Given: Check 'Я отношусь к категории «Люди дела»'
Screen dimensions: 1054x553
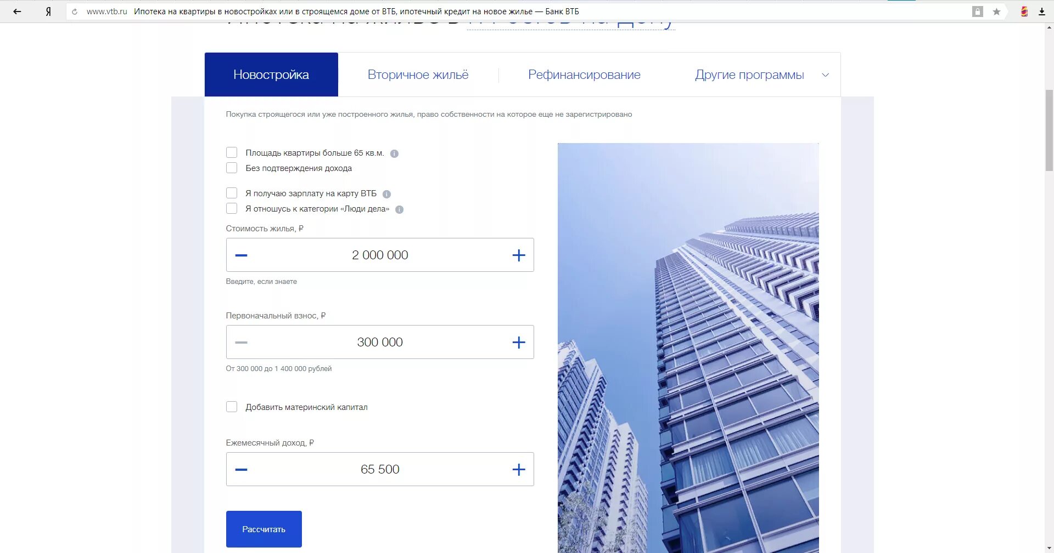Looking at the screenshot, I should coord(232,208).
